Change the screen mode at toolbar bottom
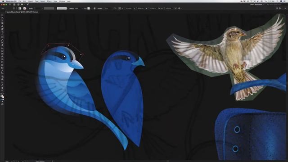Viewport: 288px width, 162px height. point(2,104)
